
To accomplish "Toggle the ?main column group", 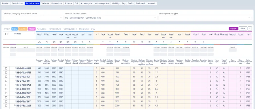I will point(7,29).
